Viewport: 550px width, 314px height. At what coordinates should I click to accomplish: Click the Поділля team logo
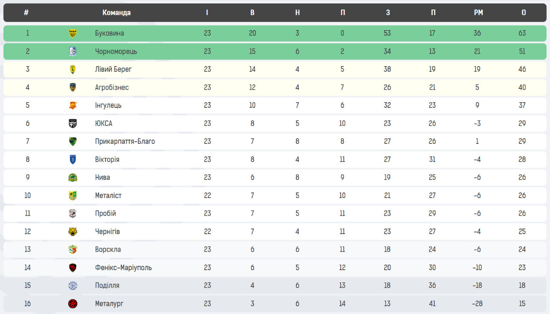tap(73, 286)
